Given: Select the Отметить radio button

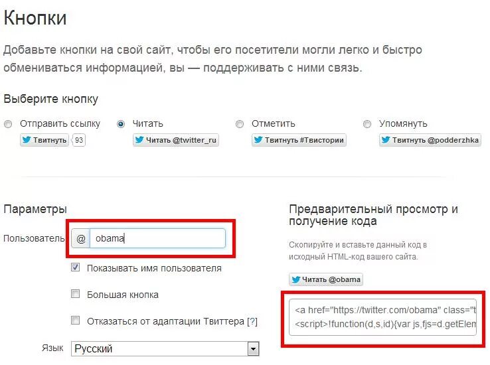Looking at the screenshot, I should pyautogui.click(x=240, y=124).
